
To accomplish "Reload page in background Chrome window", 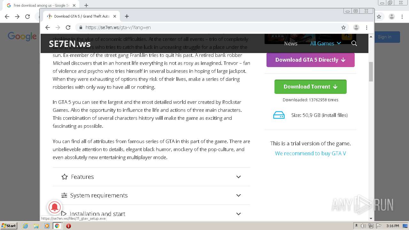I will (x=27, y=17).
